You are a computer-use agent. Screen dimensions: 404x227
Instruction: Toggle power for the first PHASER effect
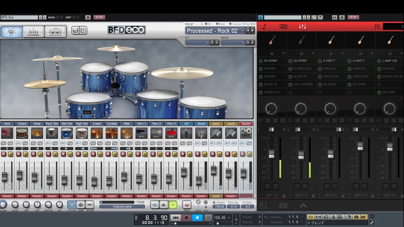260,69
